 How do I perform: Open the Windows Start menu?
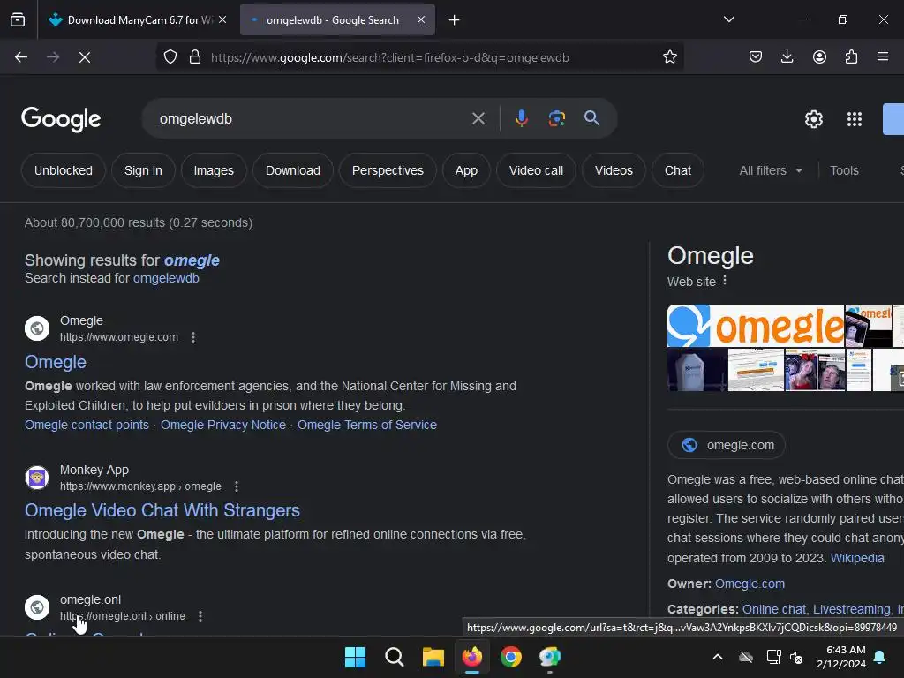[x=355, y=657]
